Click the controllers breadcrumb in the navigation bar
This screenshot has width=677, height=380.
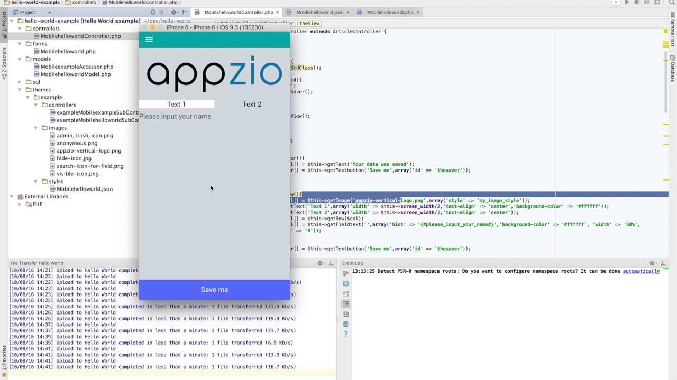(80, 3)
